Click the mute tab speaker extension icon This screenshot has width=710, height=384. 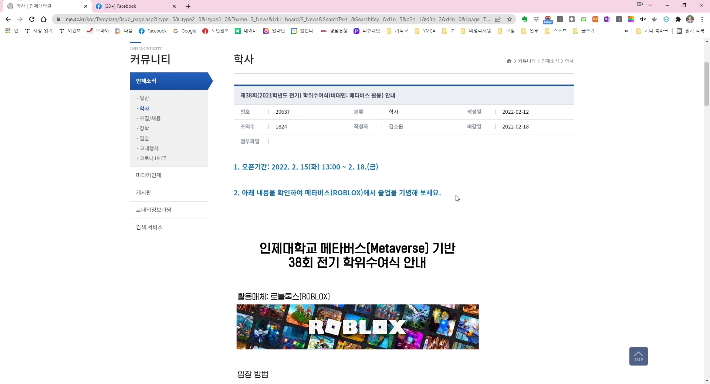(x=643, y=19)
